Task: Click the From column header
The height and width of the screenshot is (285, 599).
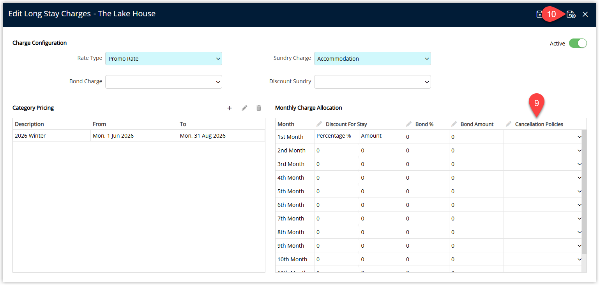Action: [x=134, y=124]
